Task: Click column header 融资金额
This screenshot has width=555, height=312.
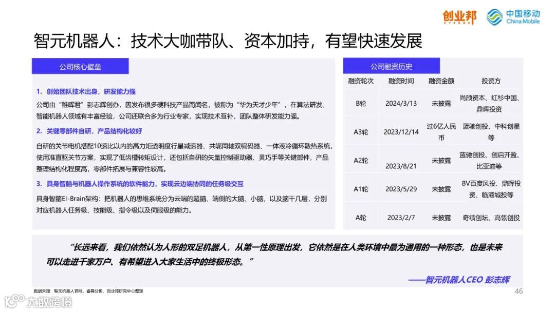Action: 441,81
